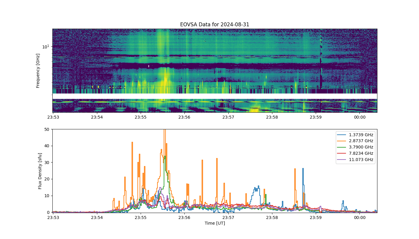
Task: Click the title 'EOVSA Data for 2024-08-31'
Action: (215, 24)
